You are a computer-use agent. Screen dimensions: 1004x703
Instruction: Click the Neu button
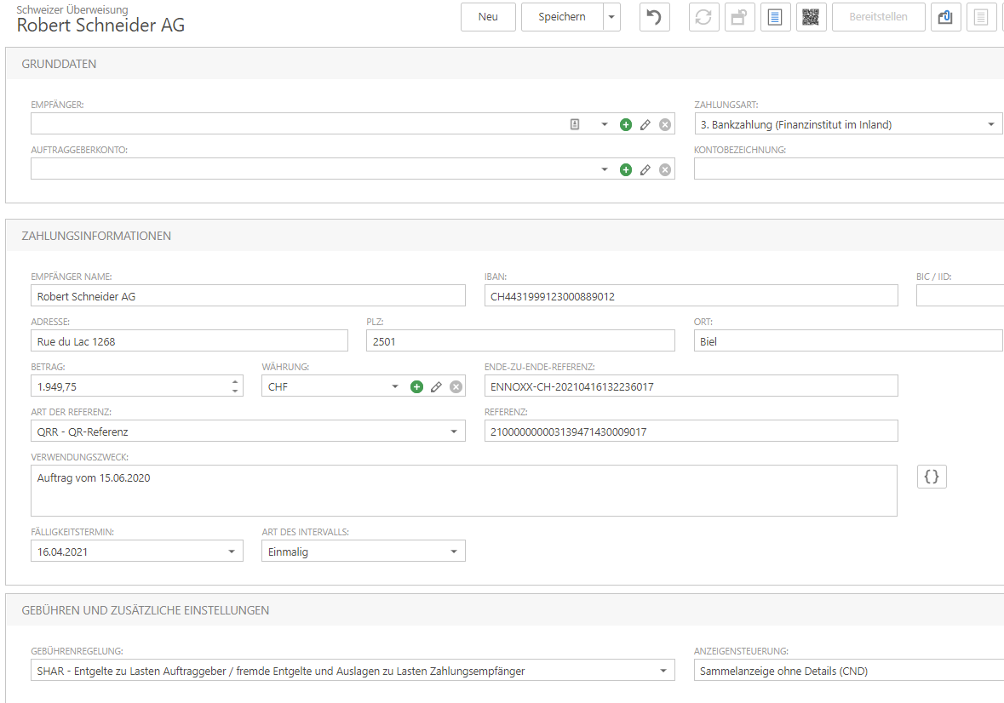(x=488, y=17)
